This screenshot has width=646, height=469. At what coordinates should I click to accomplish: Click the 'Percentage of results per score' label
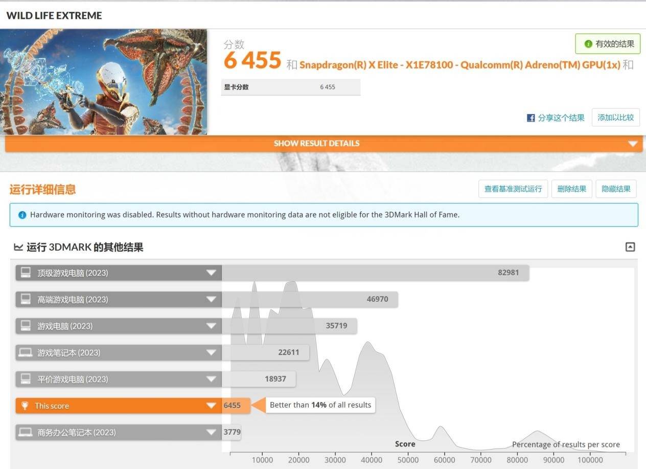coord(566,444)
